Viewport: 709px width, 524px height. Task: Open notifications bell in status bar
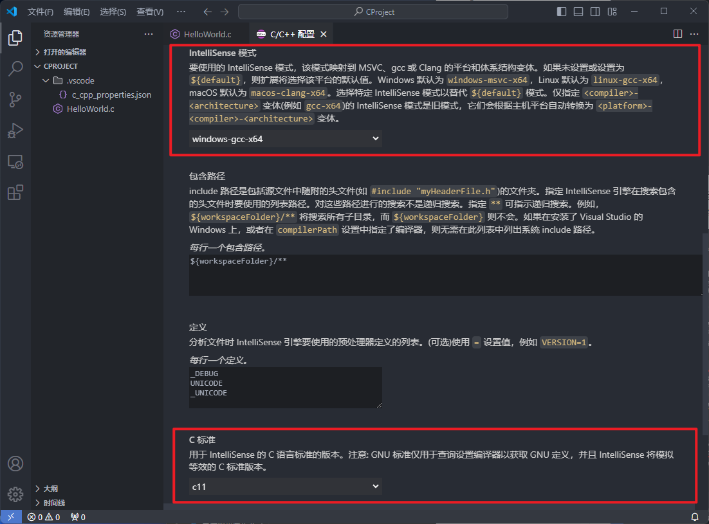point(695,517)
